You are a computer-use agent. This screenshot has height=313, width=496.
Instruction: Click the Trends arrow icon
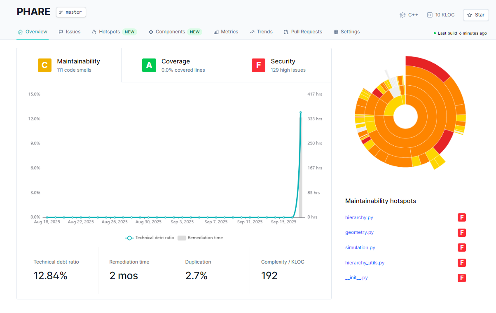(x=252, y=32)
